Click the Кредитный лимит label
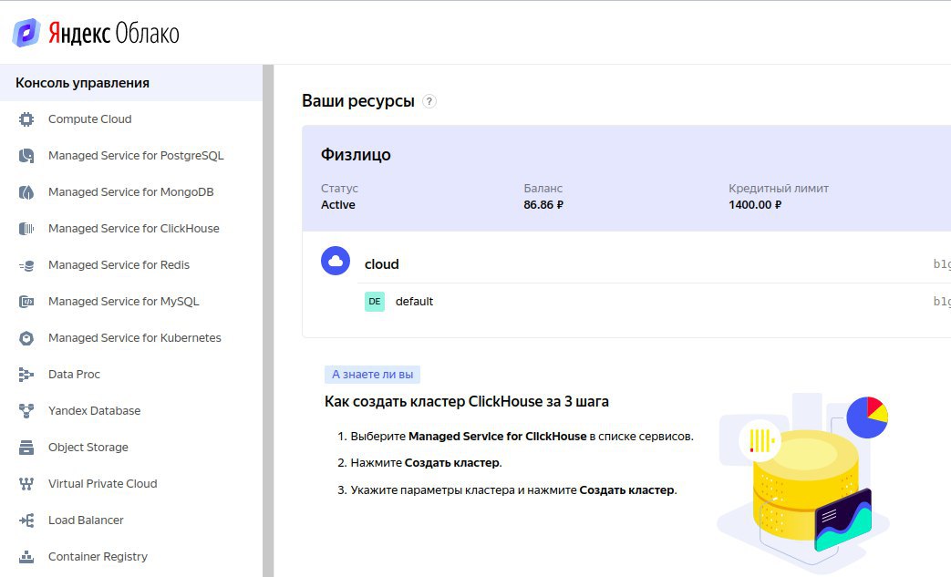This screenshot has width=951, height=577. (x=779, y=189)
